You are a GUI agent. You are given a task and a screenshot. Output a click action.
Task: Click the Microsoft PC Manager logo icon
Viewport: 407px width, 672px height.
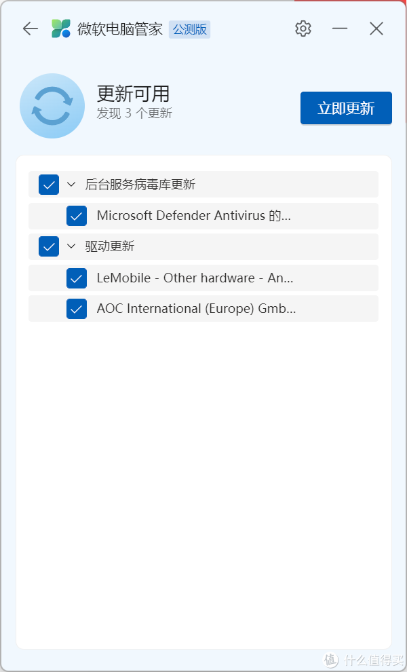click(x=61, y=29)
